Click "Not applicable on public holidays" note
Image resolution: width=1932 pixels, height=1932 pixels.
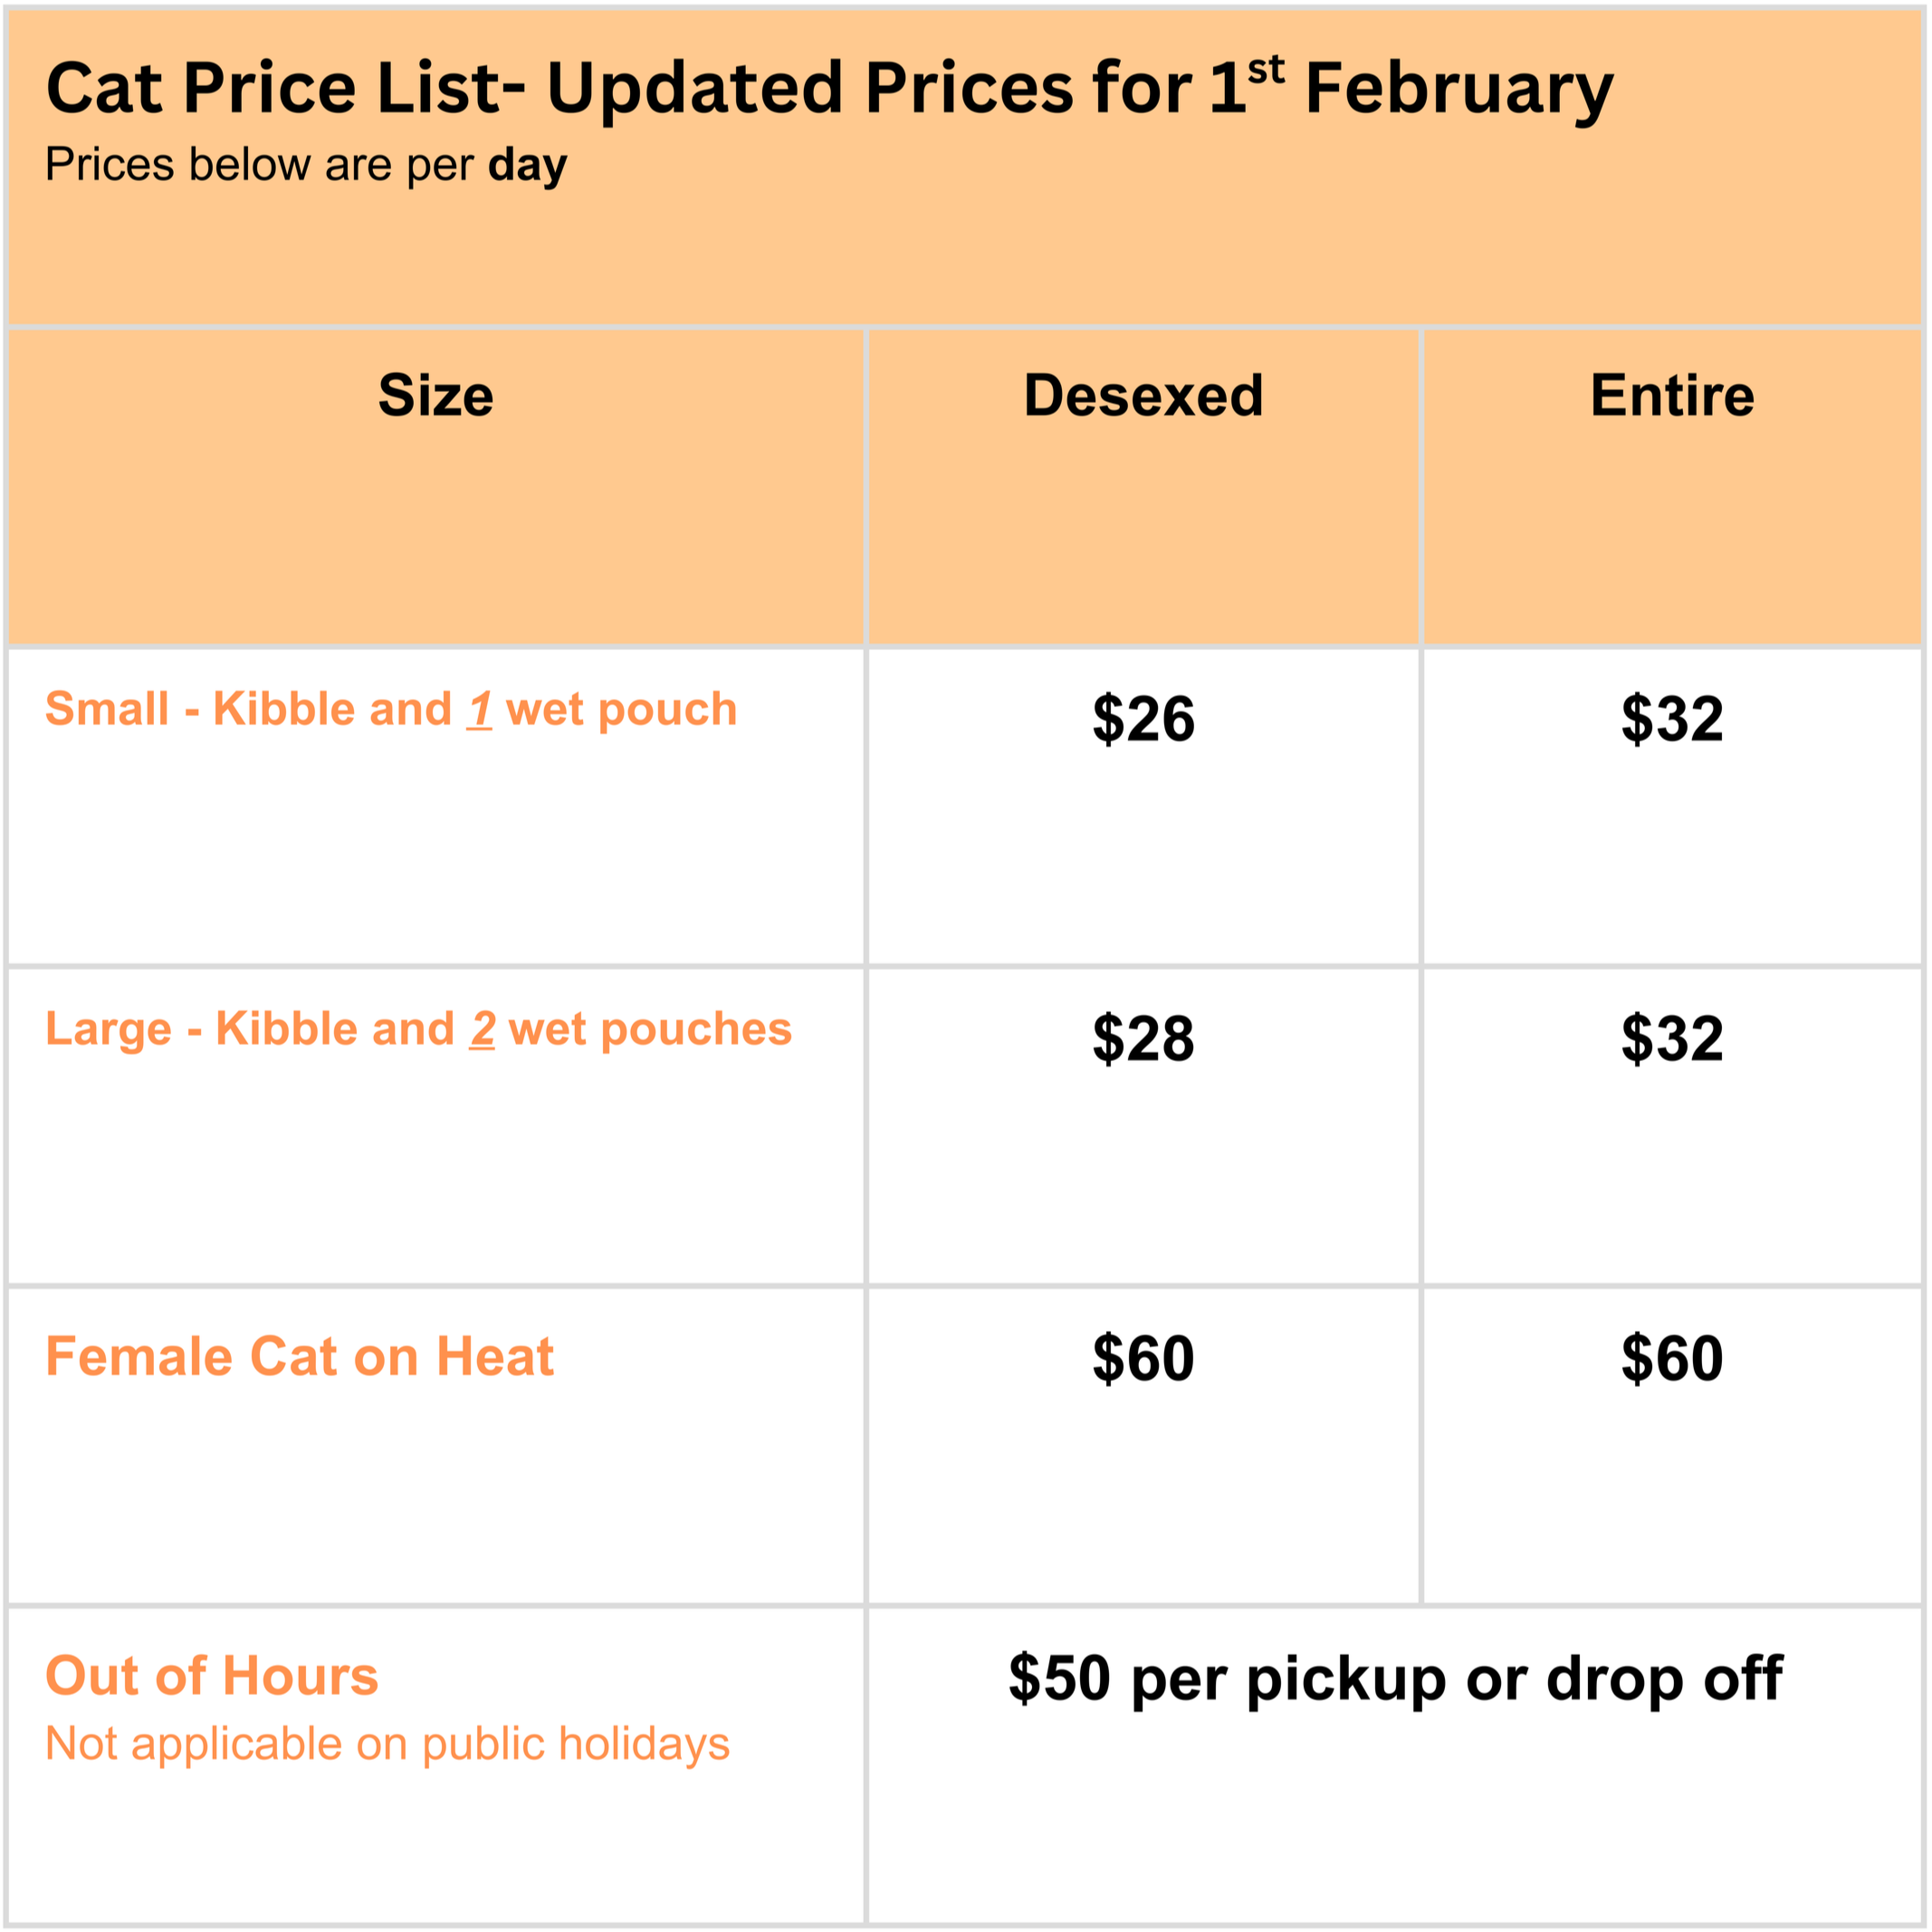pos(387,1744)
